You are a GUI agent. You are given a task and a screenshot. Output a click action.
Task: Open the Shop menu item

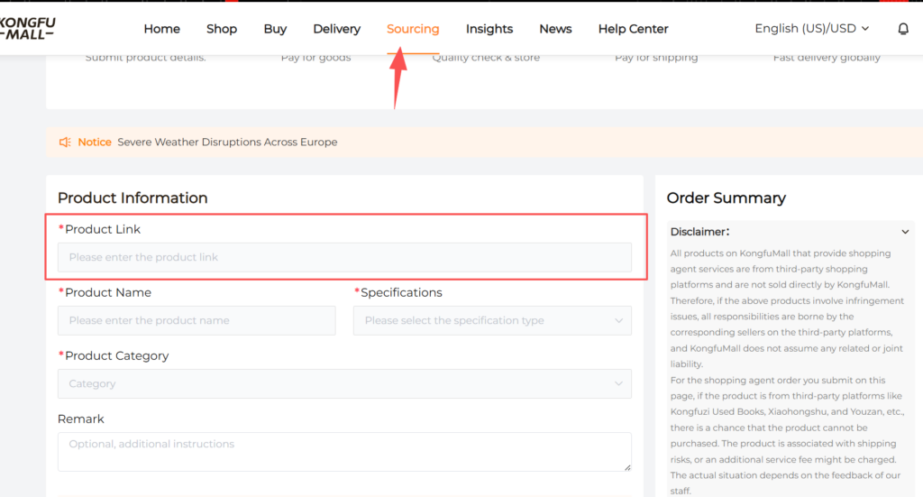tap(222, 29)
